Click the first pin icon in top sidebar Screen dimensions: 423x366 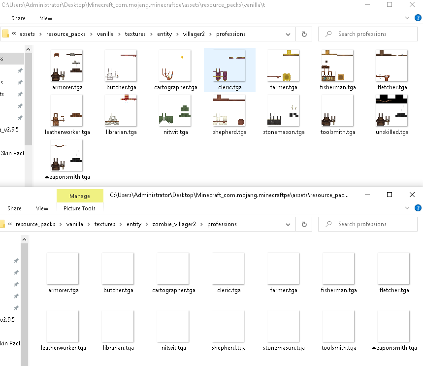pyautogui.click(x=20, y=70)
